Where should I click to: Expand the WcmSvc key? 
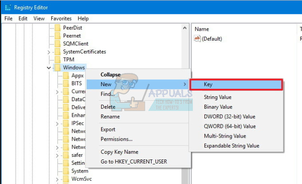click(57, 180)
